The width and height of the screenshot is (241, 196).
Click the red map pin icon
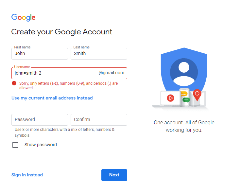point(197,95)
